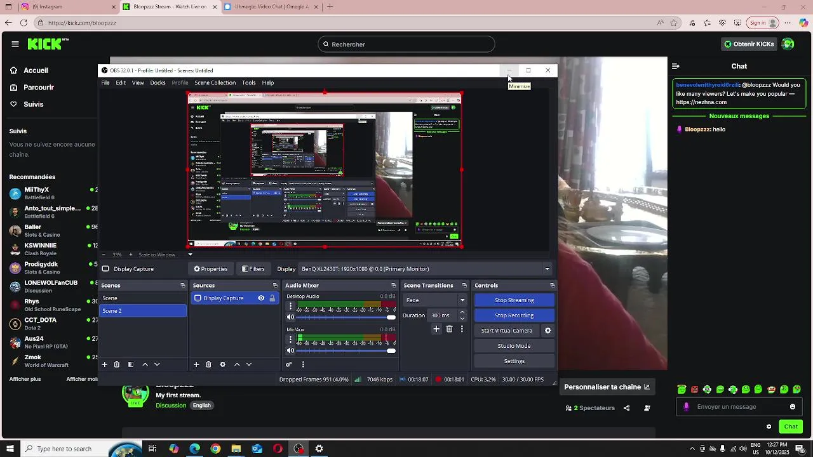This screenshot has width=813, height=457.
Task: Open the Tools menu in OBS
Action: (x=249, y=83)
